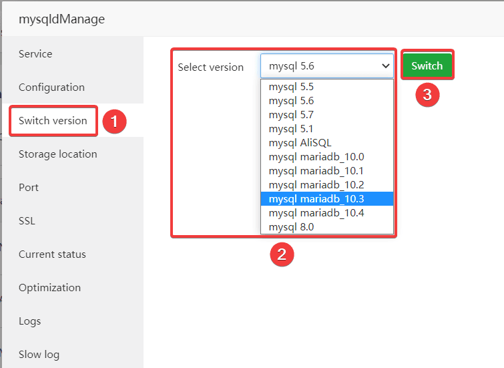Choose mysql mariadb_10.0 from list
The height and width of the screenshot is (368, 504).
[x=316, y=157]
